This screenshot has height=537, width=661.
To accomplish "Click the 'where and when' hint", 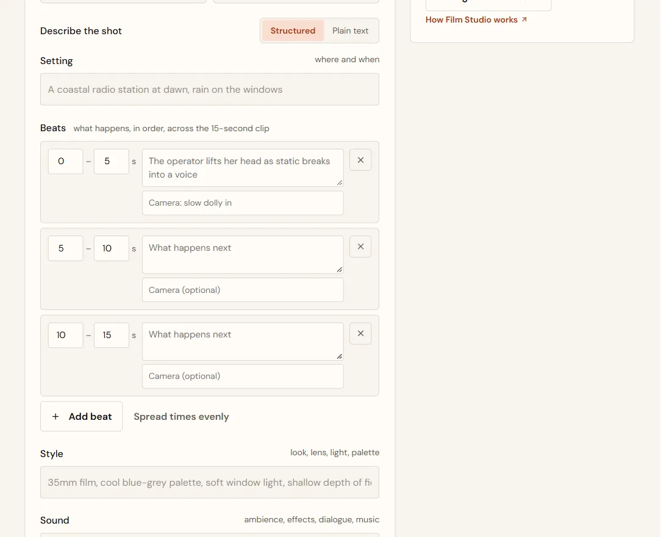I will [x=347, y=59].
